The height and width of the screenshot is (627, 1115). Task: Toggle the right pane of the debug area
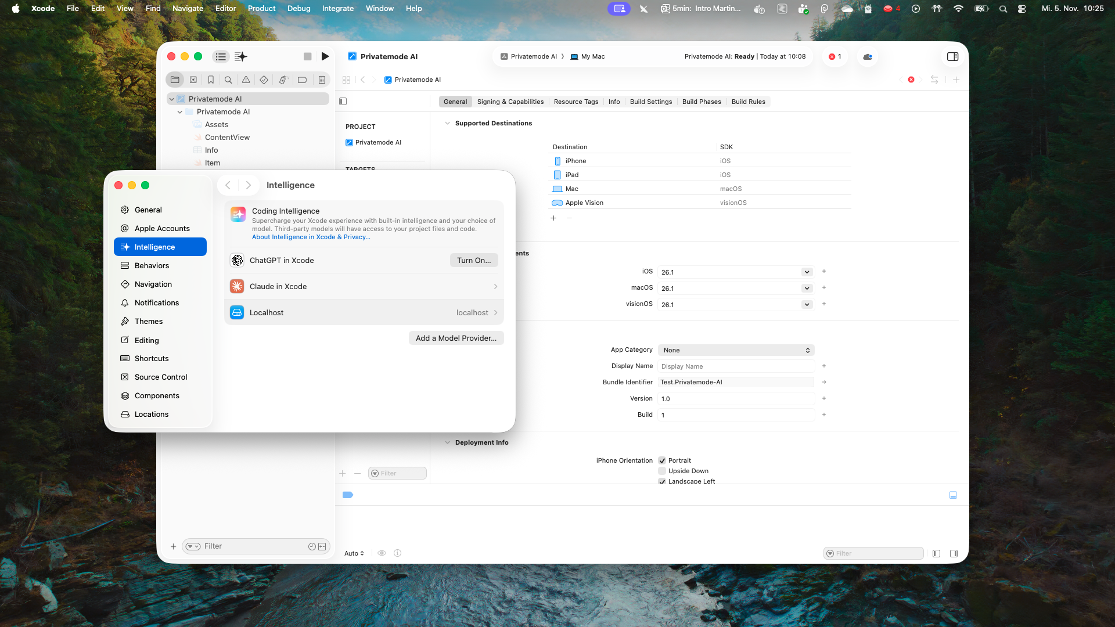coord(954,554)
